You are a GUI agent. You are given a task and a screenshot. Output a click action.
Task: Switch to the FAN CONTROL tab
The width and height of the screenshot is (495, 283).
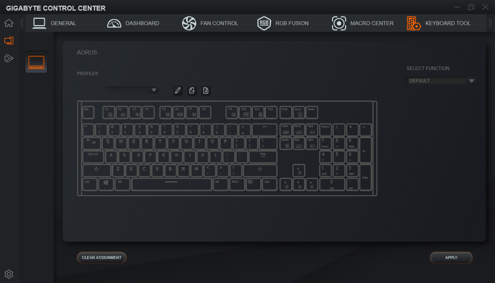[210, 23]
